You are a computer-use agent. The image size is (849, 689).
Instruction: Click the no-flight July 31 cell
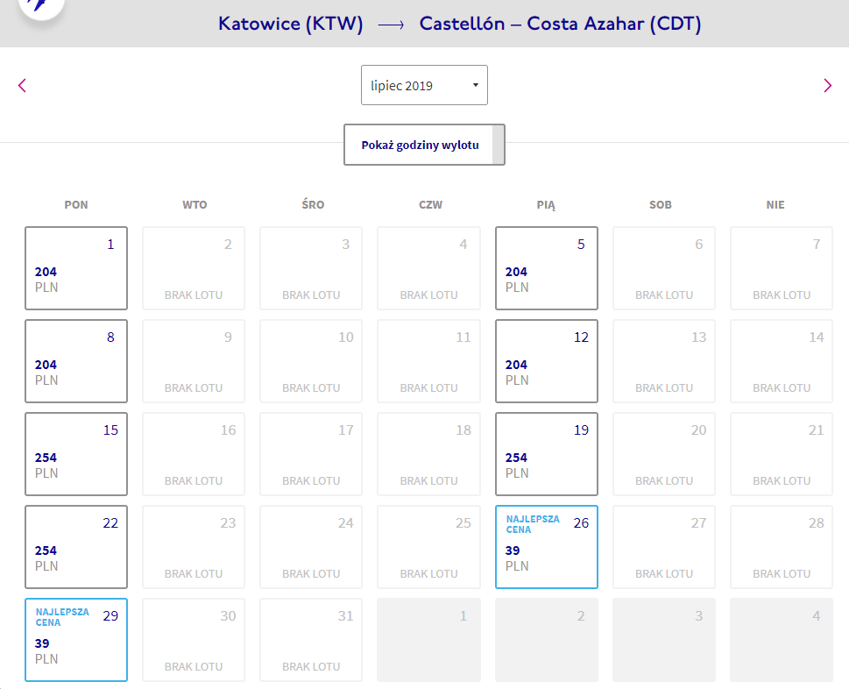pos(311,640)
